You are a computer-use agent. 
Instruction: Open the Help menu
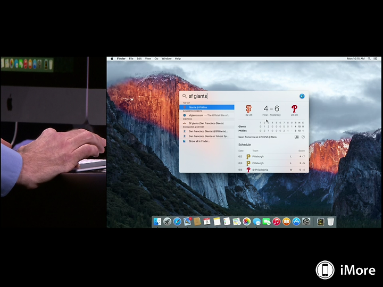tap(178, 58)
